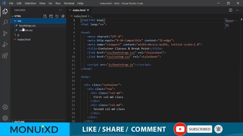
Task: Open Explorer views and more actions menu
Action: point(60,10)
